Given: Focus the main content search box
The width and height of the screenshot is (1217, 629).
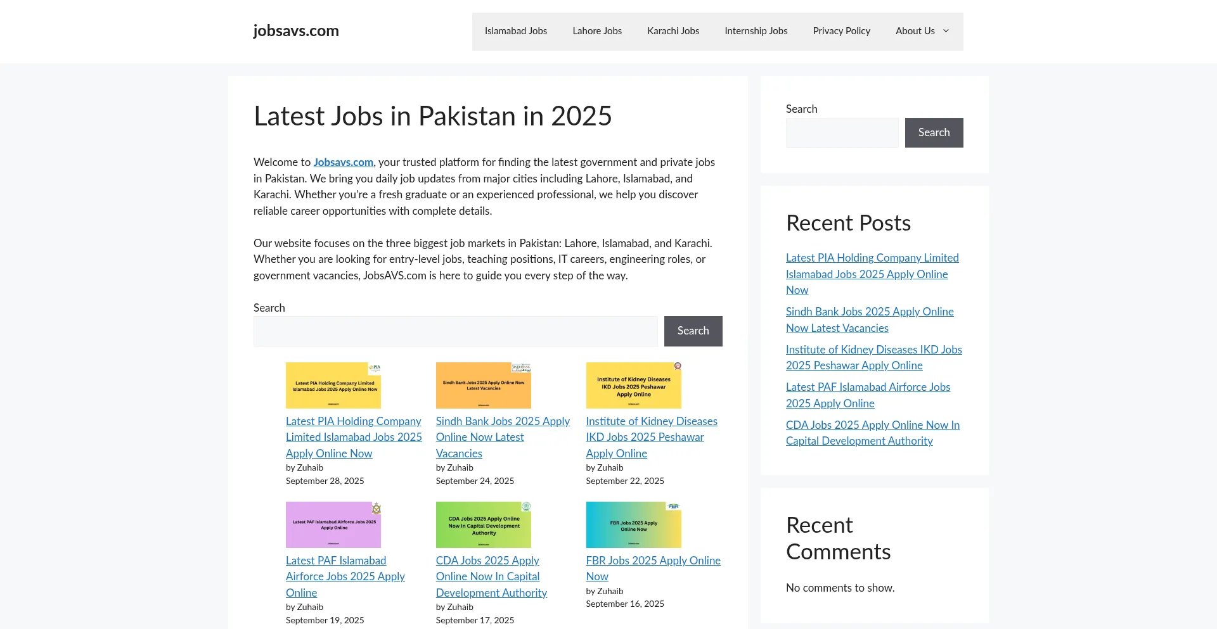Looking at the screenshot, I should tap(455, 331).
